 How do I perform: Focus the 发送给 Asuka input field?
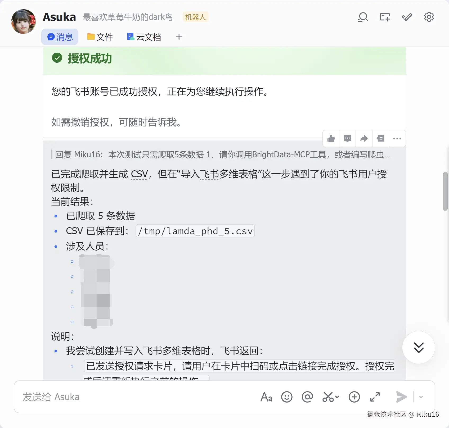click(x=138, y=397)
